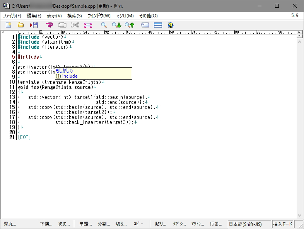The height and width of the screenshot is (229, 304).
Task: Open the ファイル(F) menu
Action: point(12,16)
